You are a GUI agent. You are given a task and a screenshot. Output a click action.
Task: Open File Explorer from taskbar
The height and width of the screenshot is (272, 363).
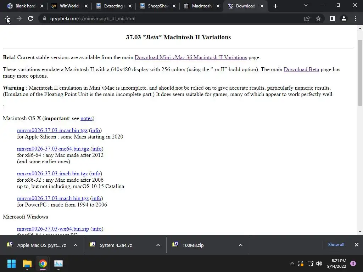pos(27,263)
